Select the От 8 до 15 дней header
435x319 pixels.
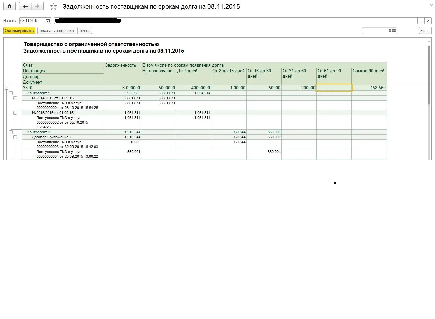229,76
